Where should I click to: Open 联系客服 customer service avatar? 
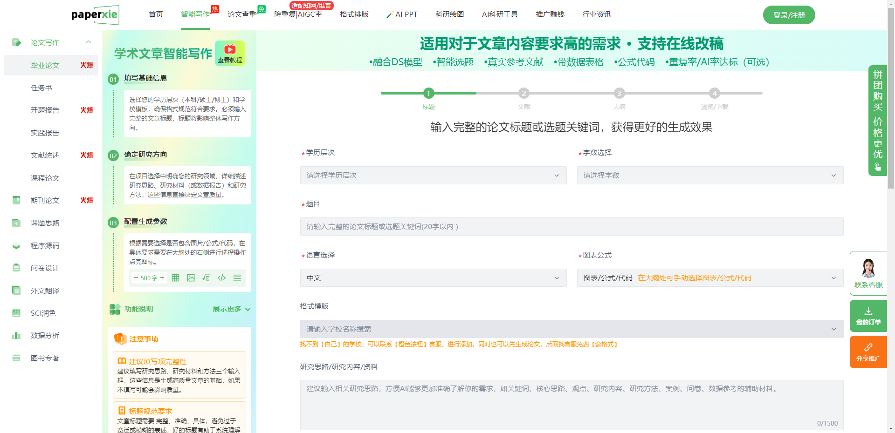(x=868, y=268)
